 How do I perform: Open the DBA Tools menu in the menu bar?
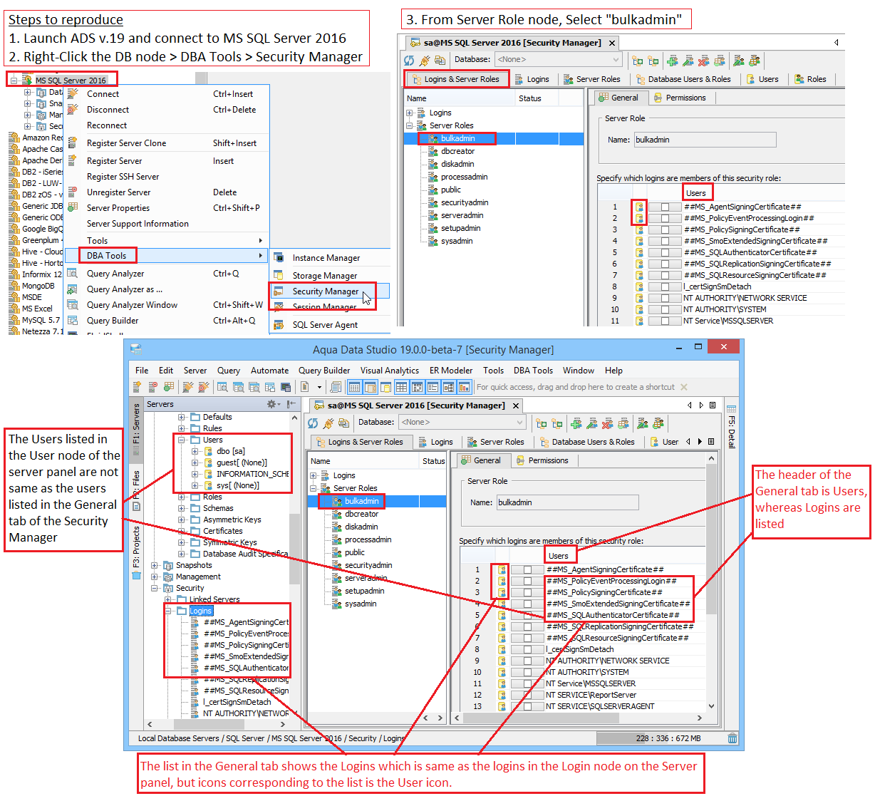[533, 371]
